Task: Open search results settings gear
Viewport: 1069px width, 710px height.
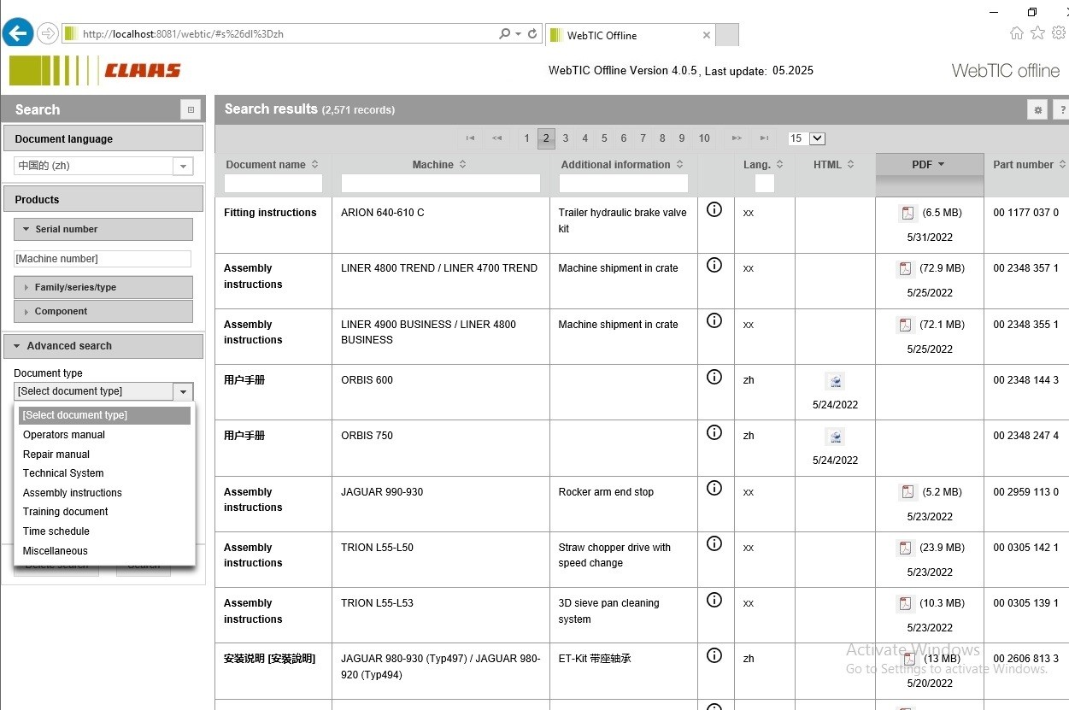Action: click(x=1038, y=109)
